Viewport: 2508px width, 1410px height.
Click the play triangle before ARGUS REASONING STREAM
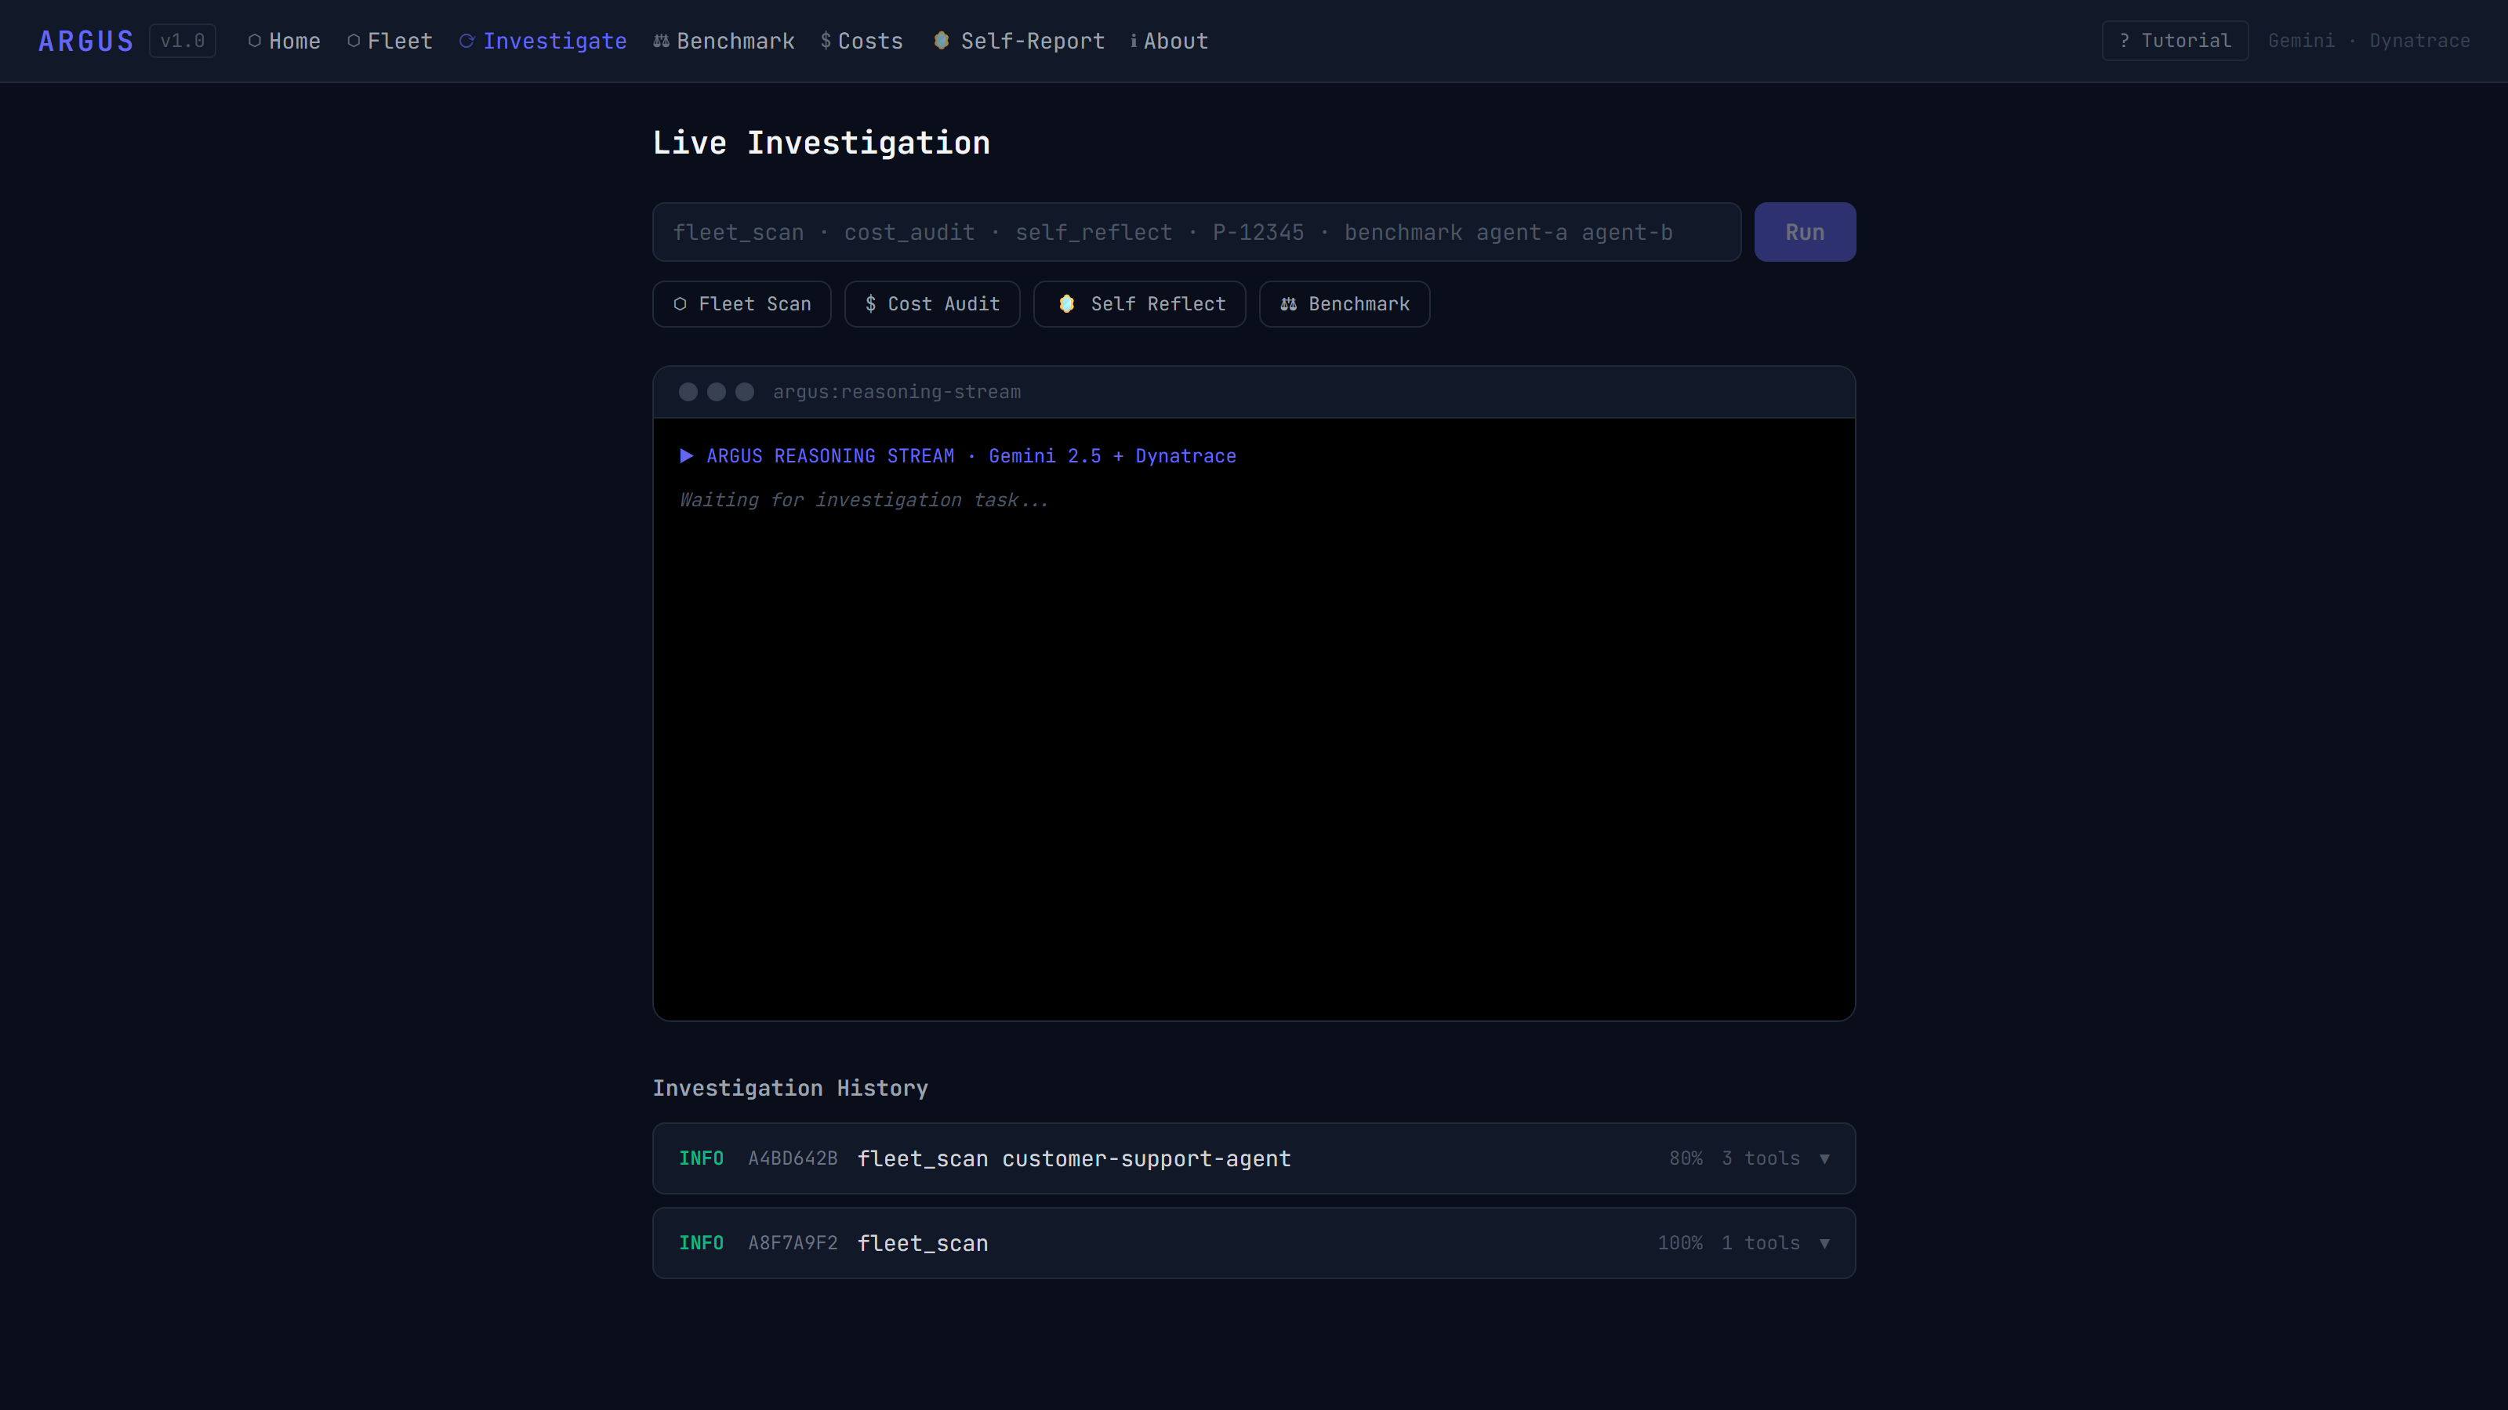pyautogui.click(x=687, y=455)
